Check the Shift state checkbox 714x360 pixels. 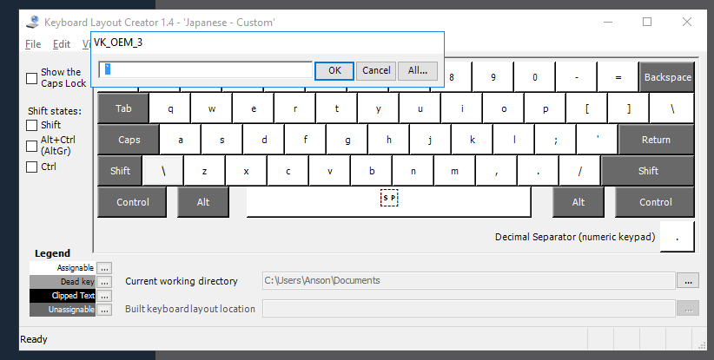32,126
